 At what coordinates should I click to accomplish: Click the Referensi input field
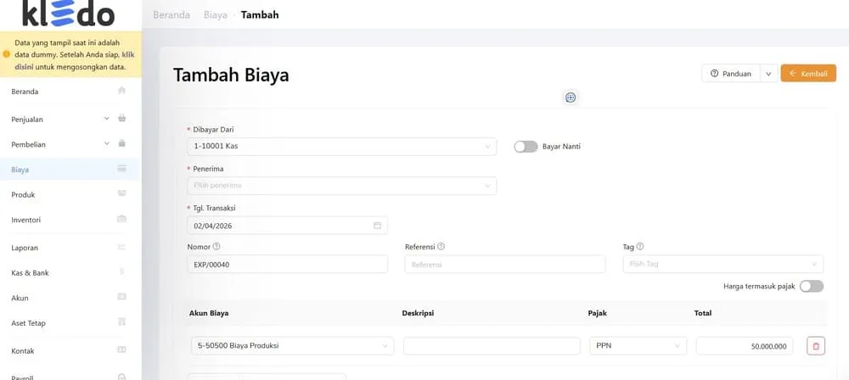505,264
